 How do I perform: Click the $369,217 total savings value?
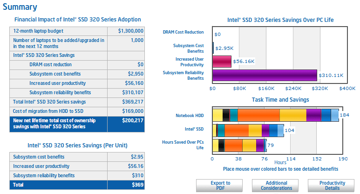[133, 102]
